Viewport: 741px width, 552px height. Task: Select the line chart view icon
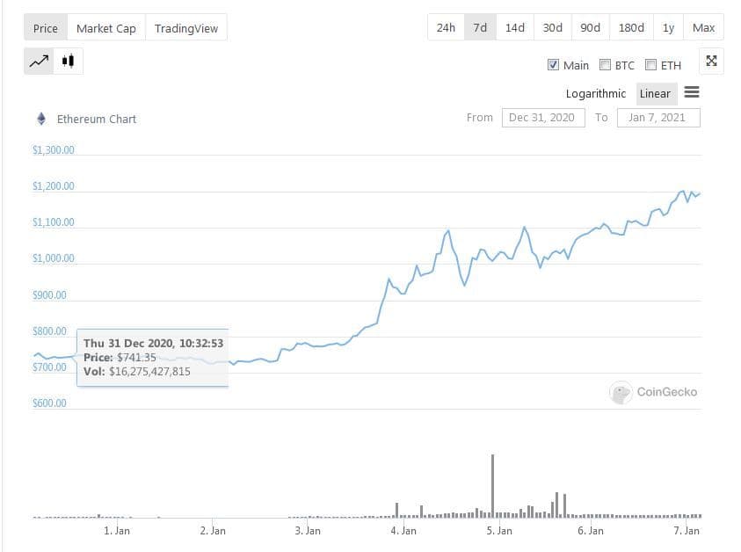[39, 62]
